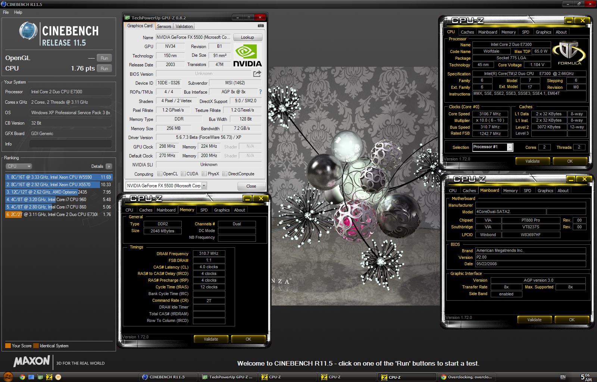Click Validate in the CPU-Z Memory window
Viewport: 597px width, 382px height.
211,339
